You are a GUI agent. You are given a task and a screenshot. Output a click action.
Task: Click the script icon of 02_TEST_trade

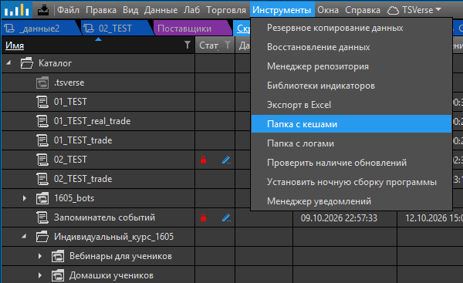(x=42, y=179)
